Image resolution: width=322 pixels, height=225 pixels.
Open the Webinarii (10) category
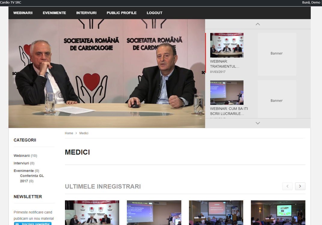point(25,156)
